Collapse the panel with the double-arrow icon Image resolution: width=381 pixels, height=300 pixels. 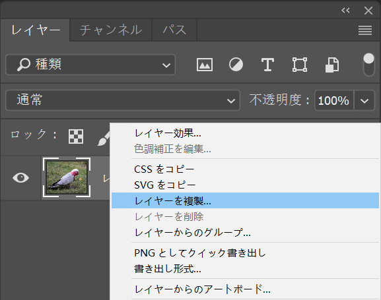345,10
